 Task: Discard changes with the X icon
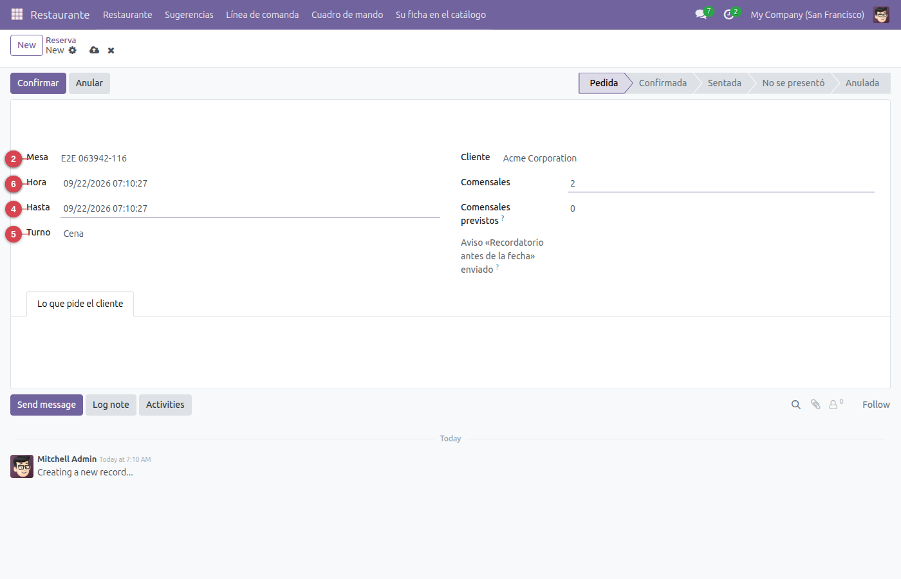tap(111, 50)
